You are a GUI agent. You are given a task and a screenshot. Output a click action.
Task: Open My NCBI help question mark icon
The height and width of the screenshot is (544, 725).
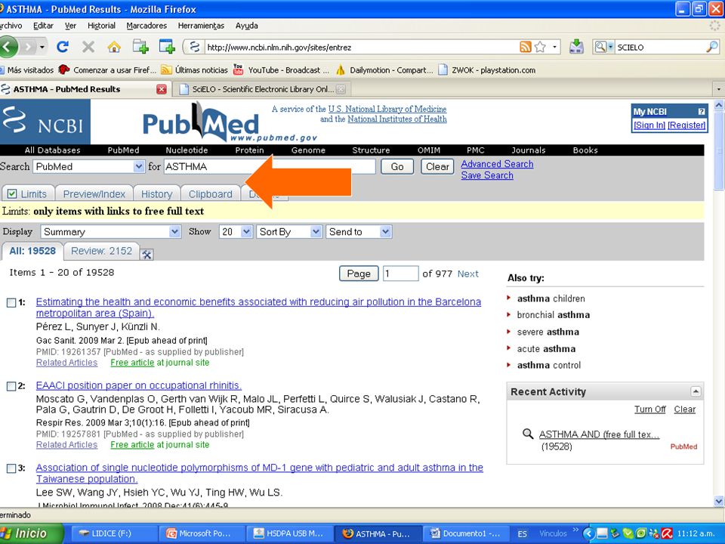click(x=701, y=112)
